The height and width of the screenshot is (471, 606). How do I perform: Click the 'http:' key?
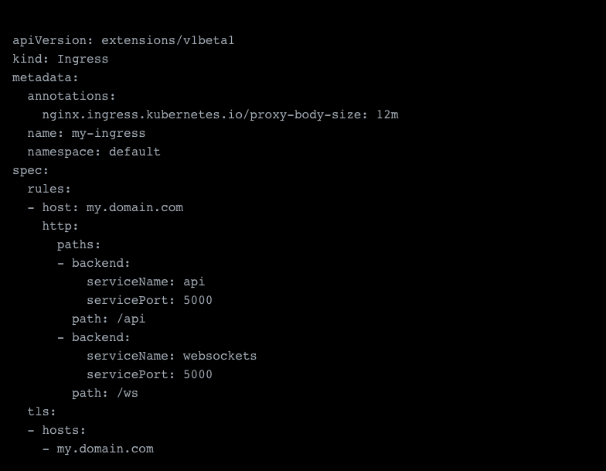coord(60,226)
